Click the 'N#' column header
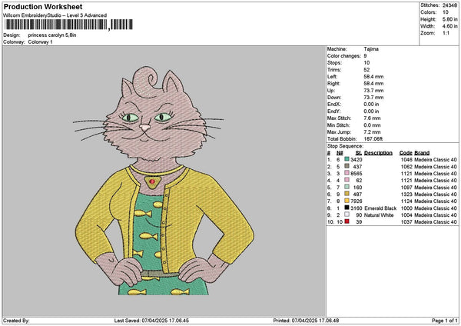The width and height of the screenshot is (461, 326). tap(340, 153)
